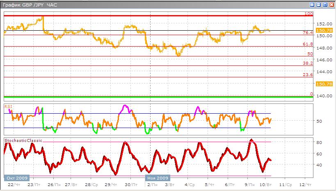Click the 50 Fibonacci level label

click(x=310, y=54)
